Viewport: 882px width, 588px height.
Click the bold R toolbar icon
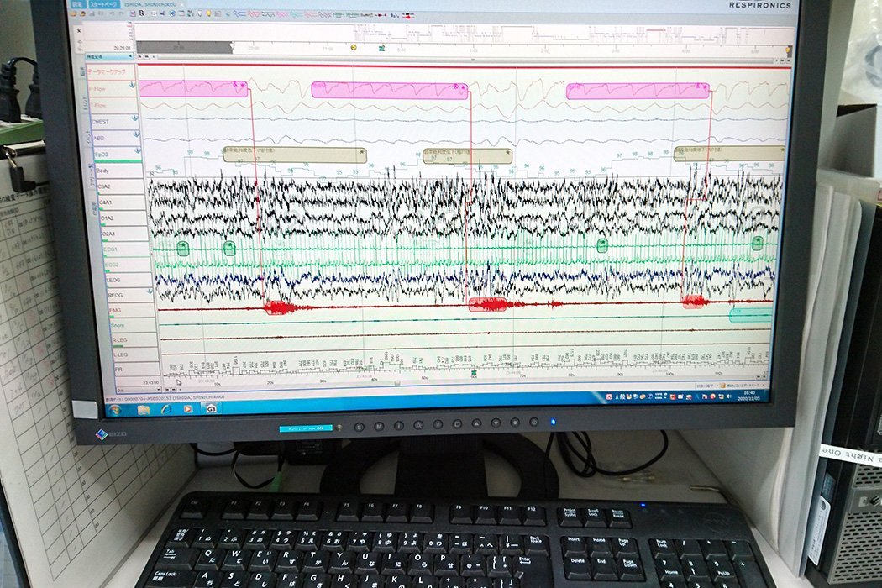[142, 13]
